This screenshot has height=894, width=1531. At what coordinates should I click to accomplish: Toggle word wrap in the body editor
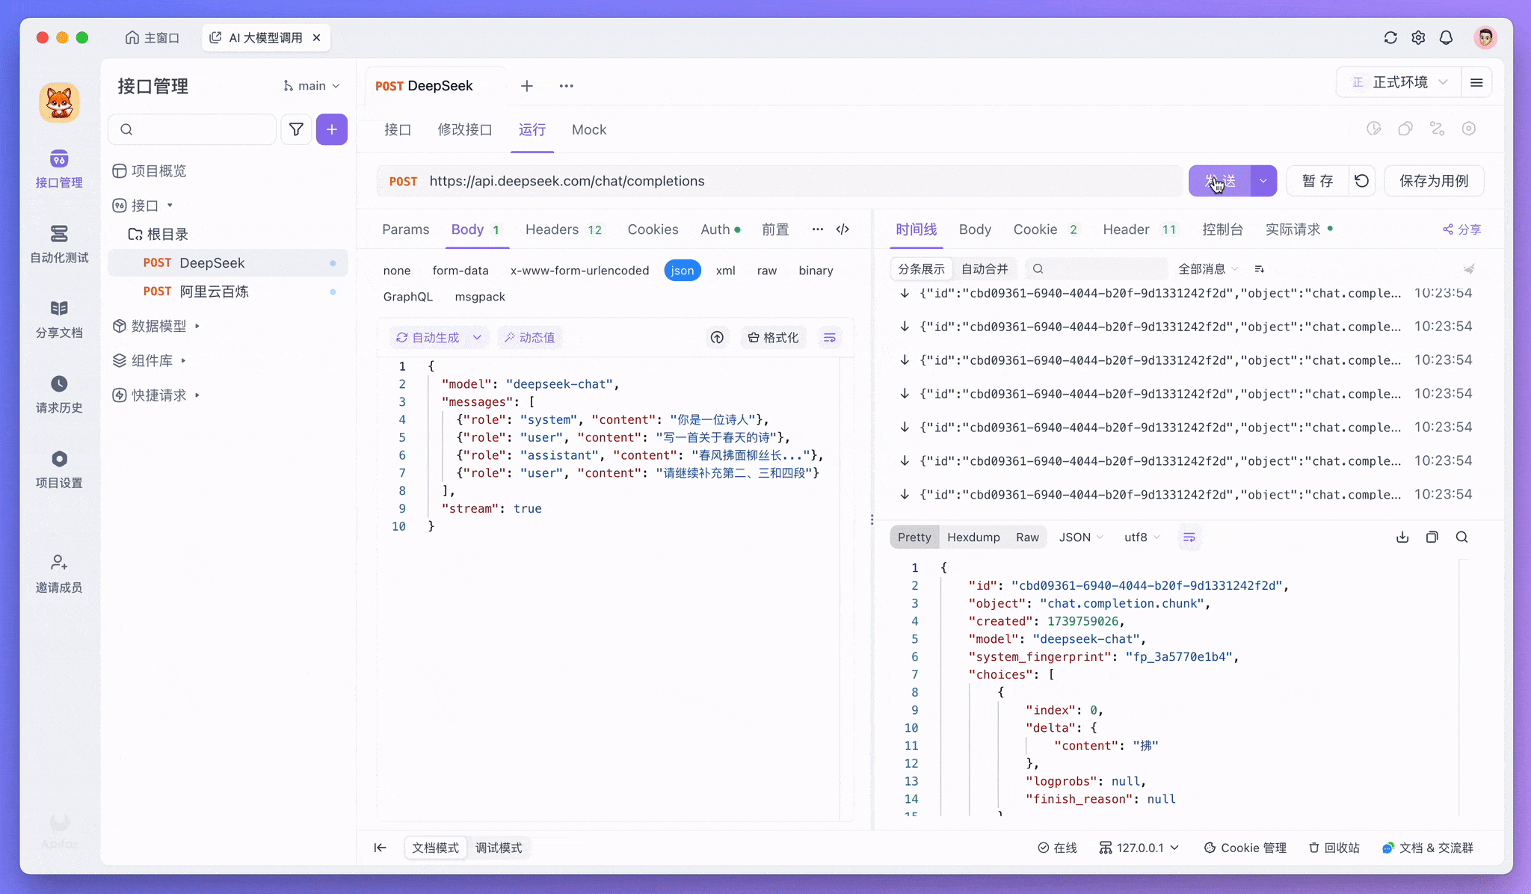(829, 337)
